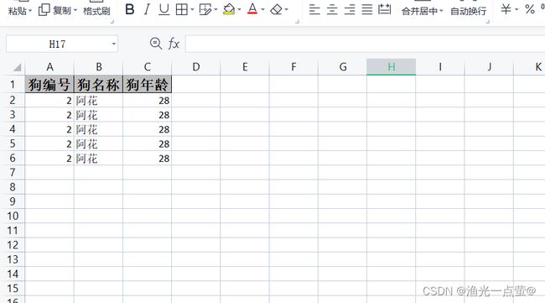Select cell C5 containing 28
The height and width of the screenshot is (303, 545).
(147, 144)
